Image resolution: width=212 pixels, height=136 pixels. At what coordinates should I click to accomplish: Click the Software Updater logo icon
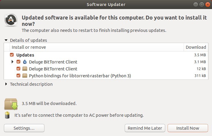point(11,20)
